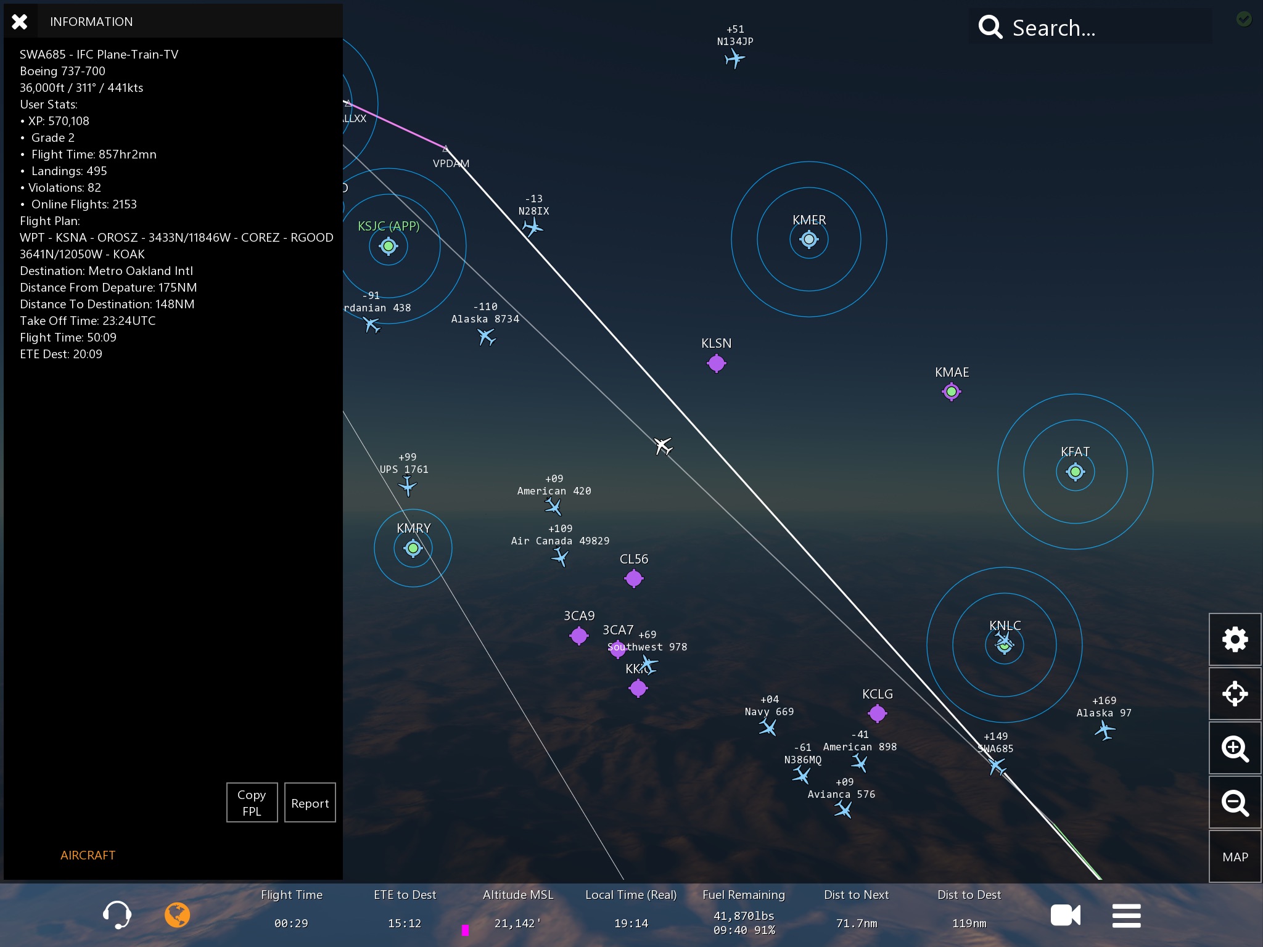
Task: Open camera view options
Action: coord(1065,915)
